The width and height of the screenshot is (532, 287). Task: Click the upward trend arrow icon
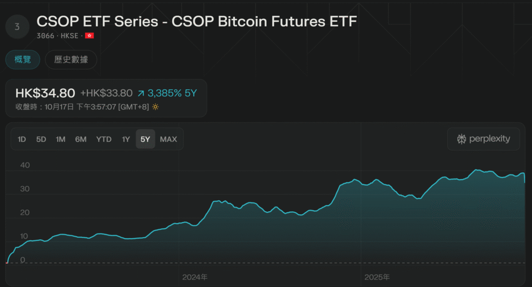[141, 93]
